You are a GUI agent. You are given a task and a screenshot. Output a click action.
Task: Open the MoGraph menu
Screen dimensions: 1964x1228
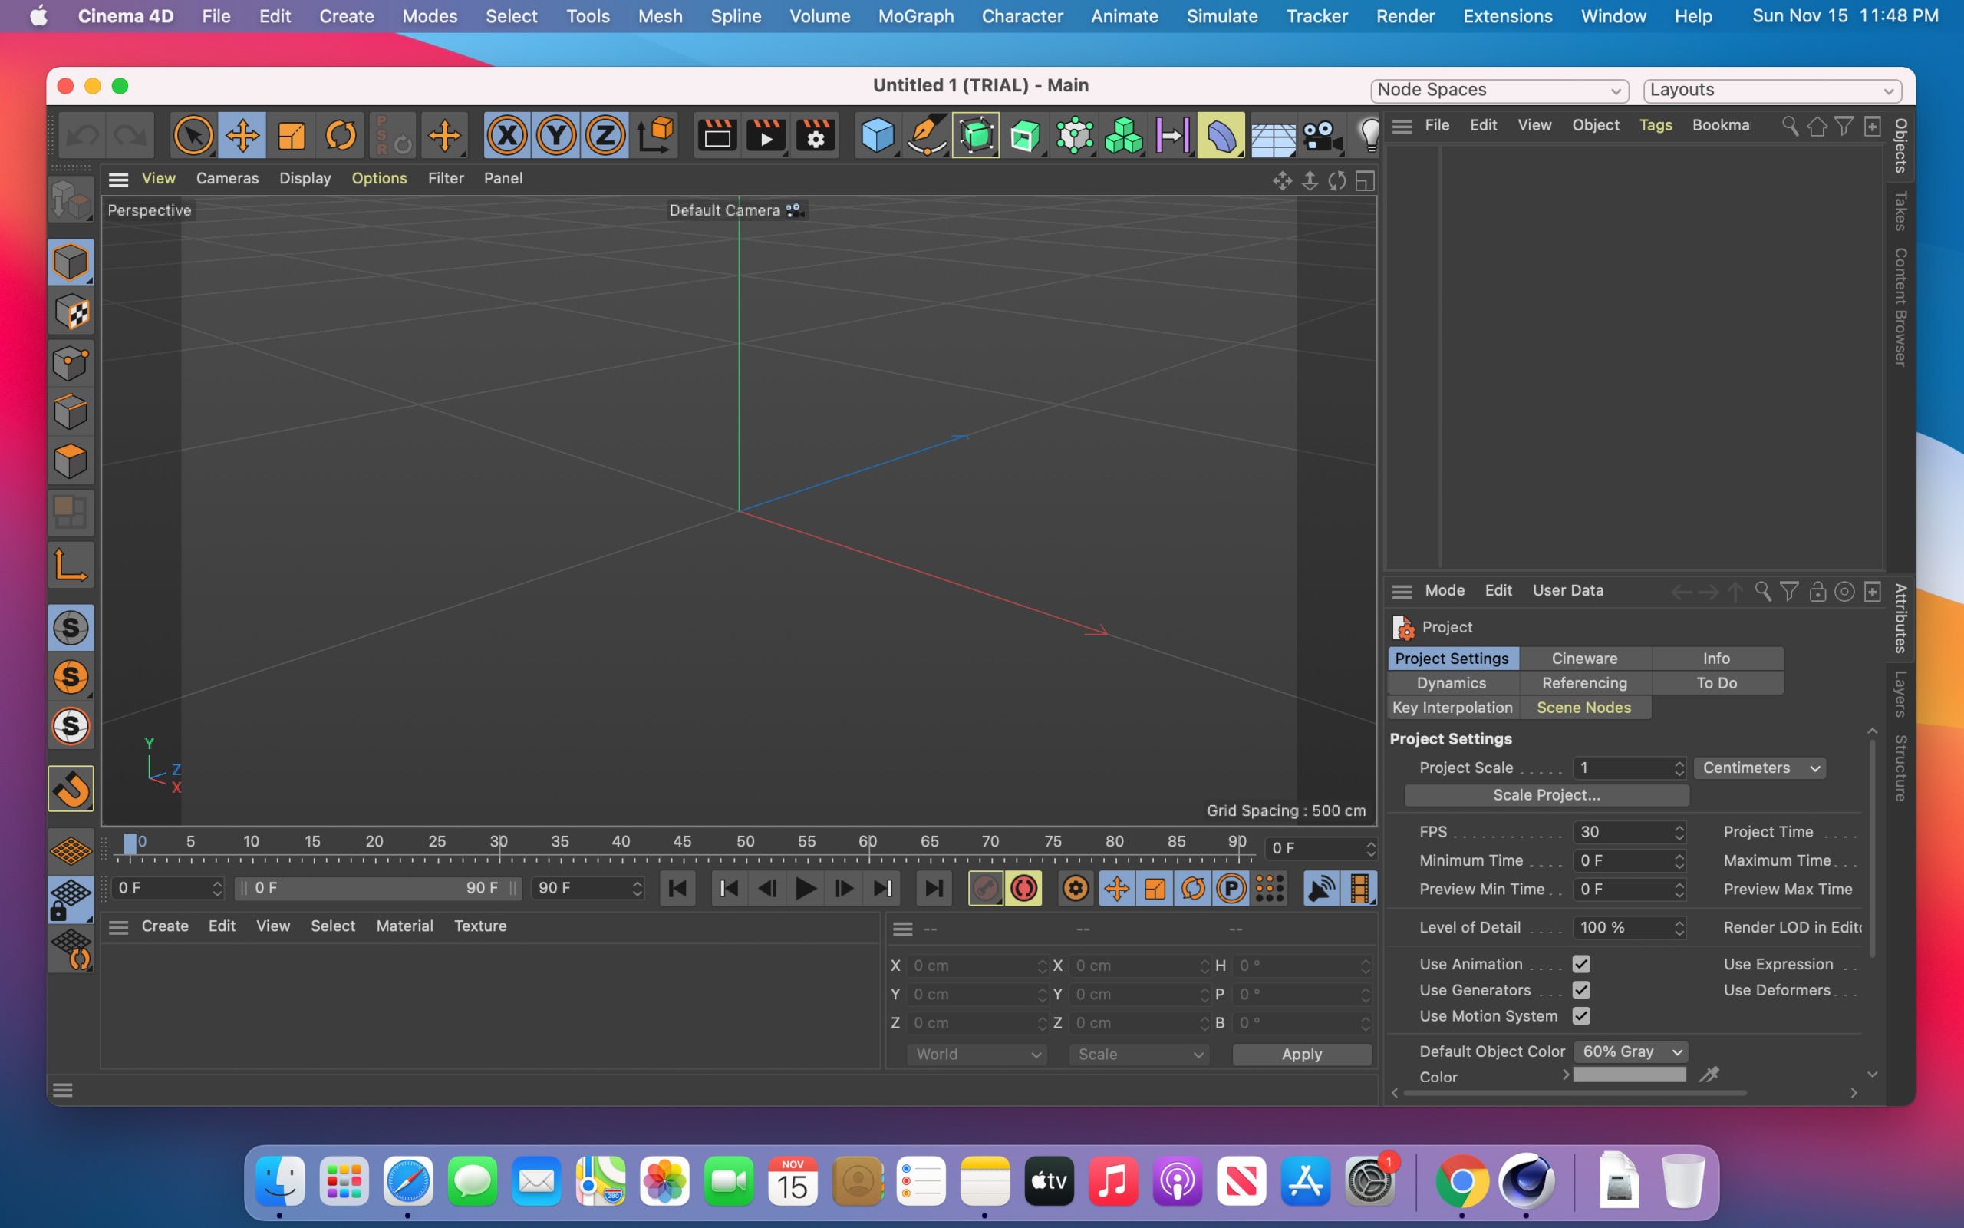[x=914, y=16]
